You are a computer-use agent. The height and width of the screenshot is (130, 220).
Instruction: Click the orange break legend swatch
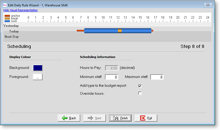point(7,18)
